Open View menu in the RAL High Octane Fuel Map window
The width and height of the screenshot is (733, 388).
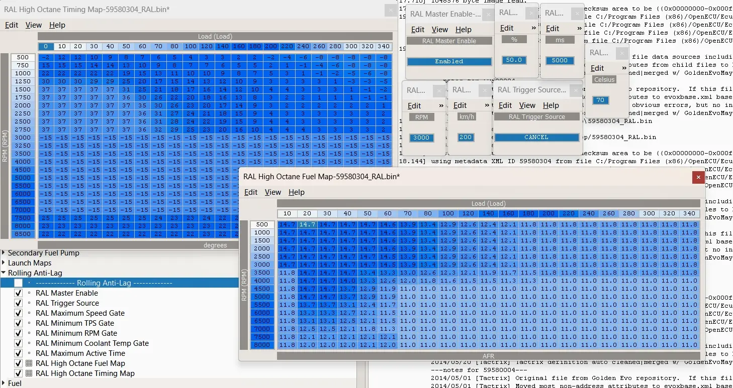point(273,192)
